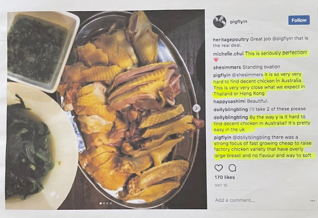Visit heritagepoultry commenter profile
The height and width of the screenshot is (218, 318).
click(x=231, y=39)
